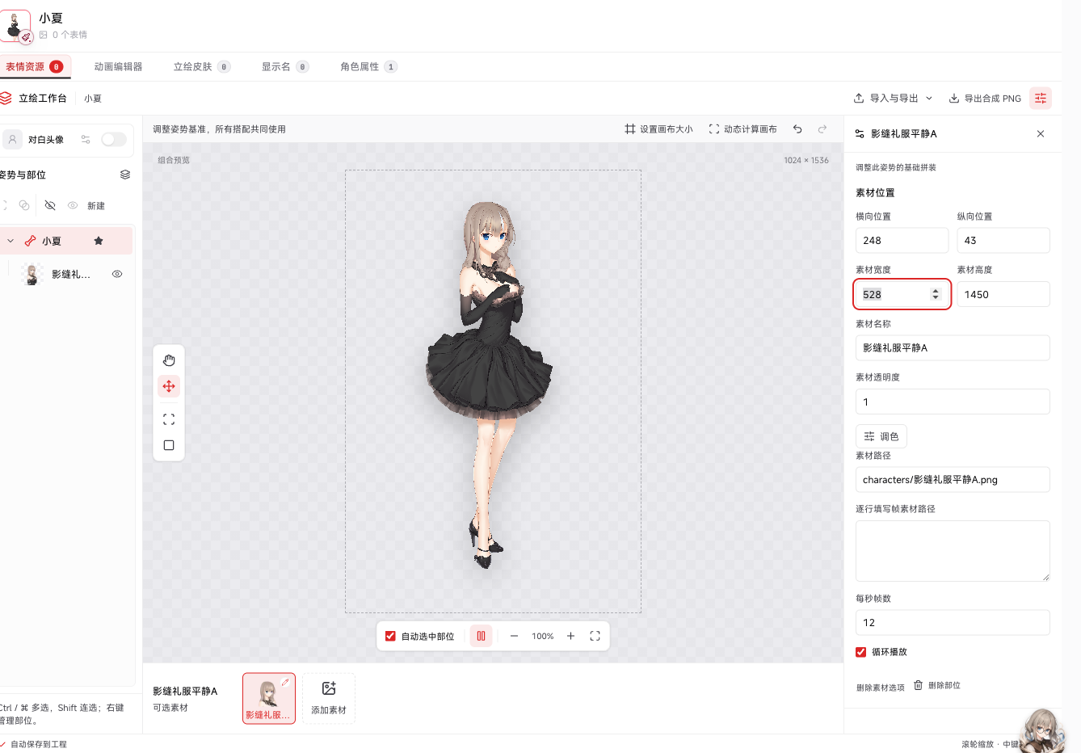This screenshot has width=1081, height=753.
Task: Toggle the red properties panel button
Action: [1041, 98]
